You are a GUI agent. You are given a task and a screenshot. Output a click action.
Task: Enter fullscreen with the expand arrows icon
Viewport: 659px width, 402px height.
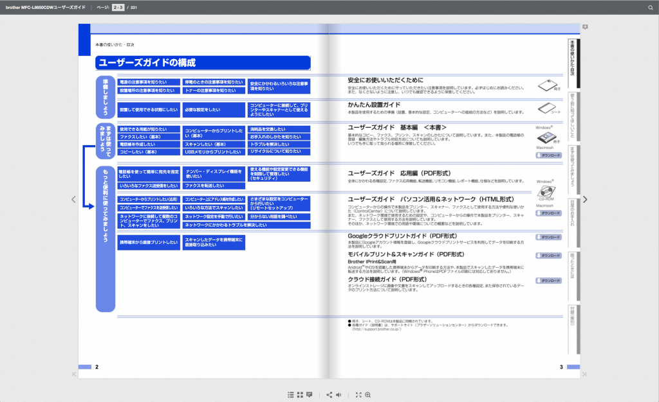coord(358,395)
